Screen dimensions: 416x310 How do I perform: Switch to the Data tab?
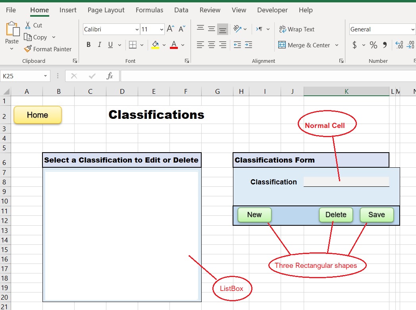click(181, 10)
